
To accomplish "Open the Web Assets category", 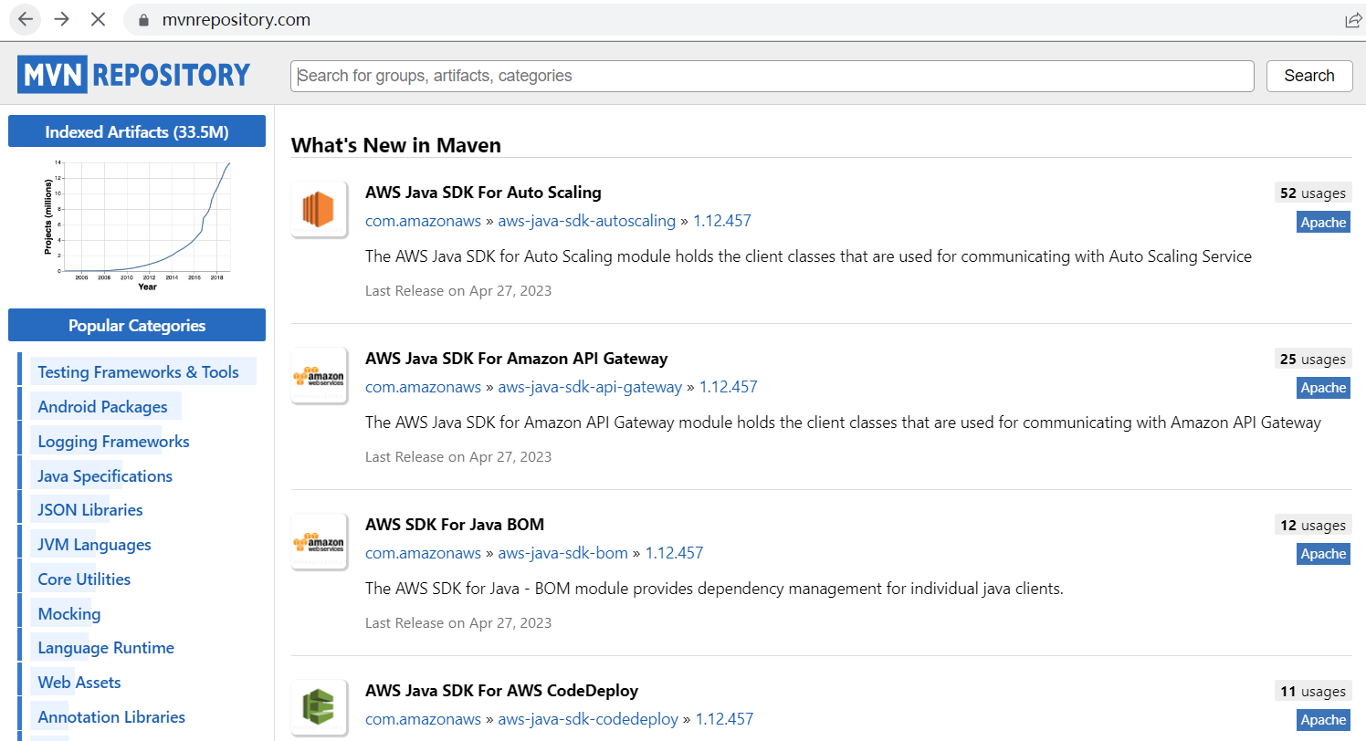I will point(79,682).
